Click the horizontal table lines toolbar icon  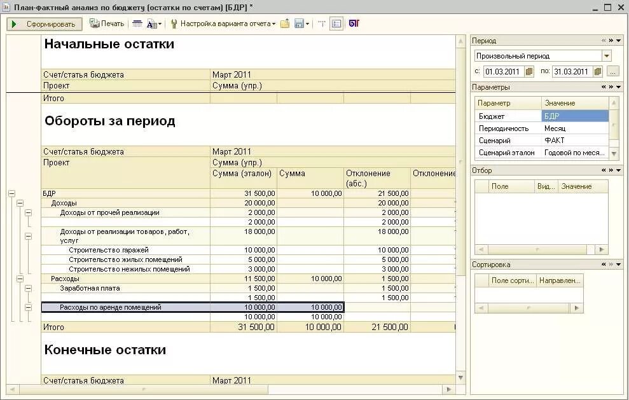137,24
